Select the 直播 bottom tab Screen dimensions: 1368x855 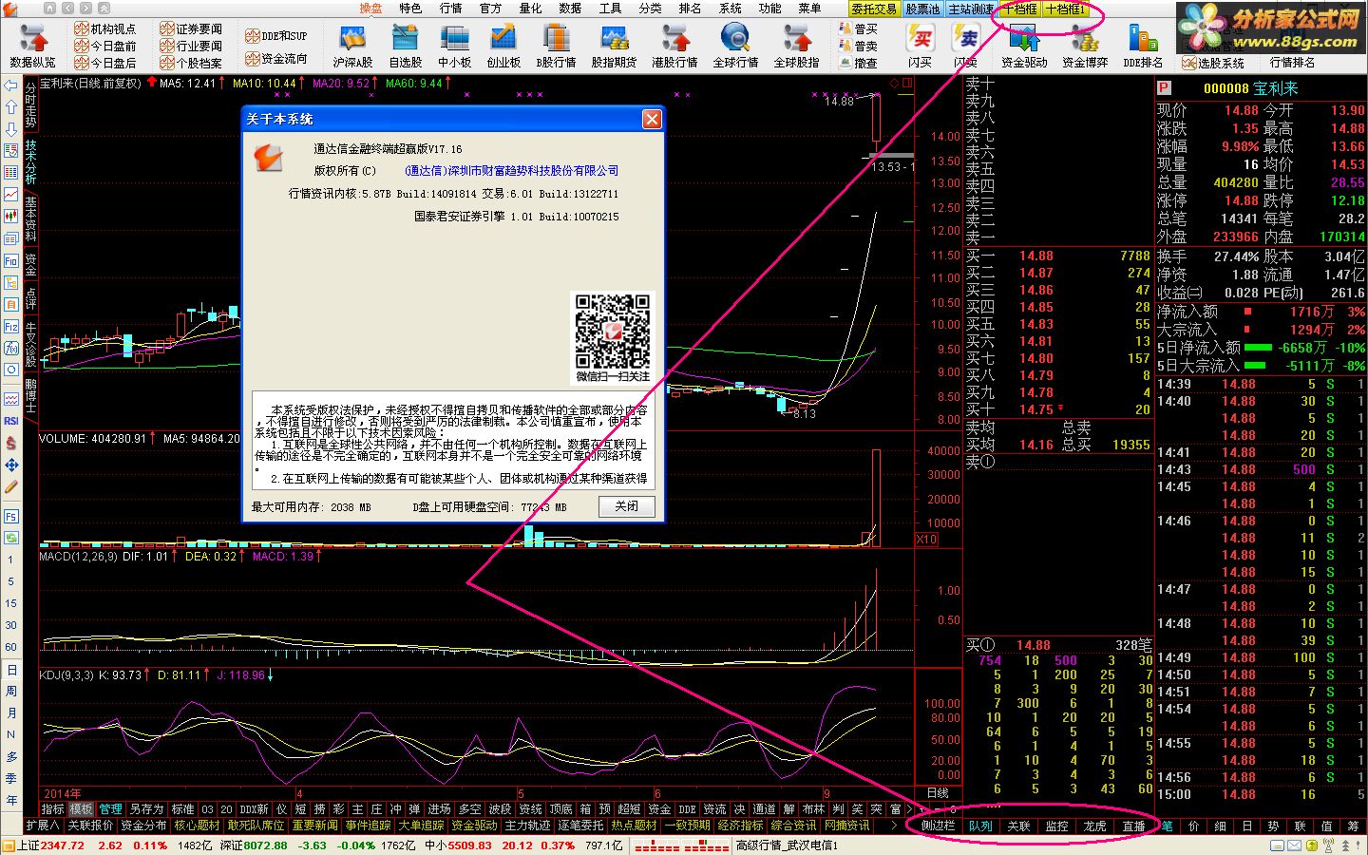pos(1133,826)
